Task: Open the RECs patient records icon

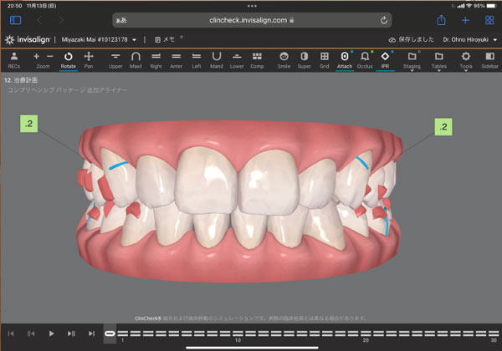Action: coord(13,60)
